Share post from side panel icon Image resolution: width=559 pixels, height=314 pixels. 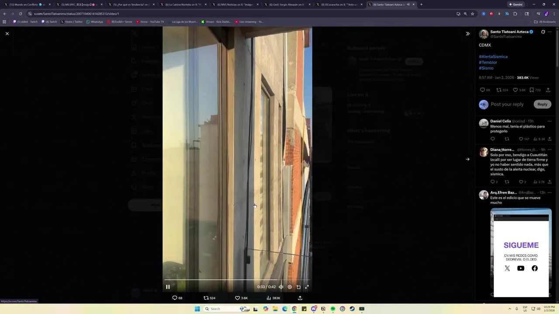[x=548, y=90]
